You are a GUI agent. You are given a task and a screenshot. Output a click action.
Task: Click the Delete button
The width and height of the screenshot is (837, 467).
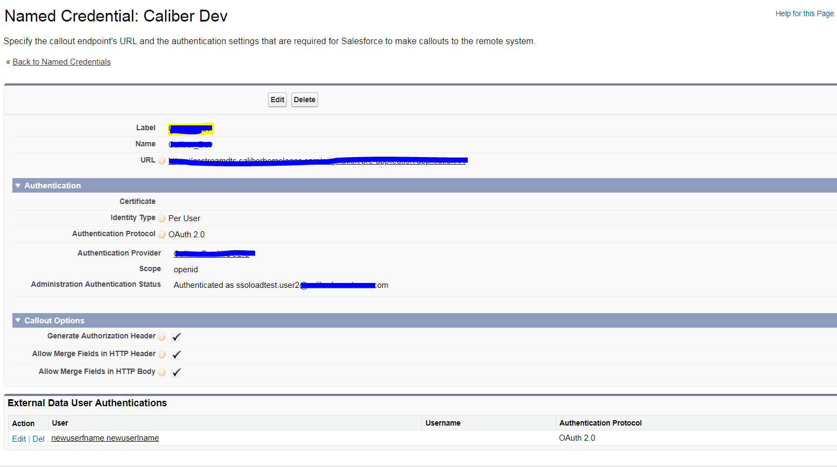(305, 100)
